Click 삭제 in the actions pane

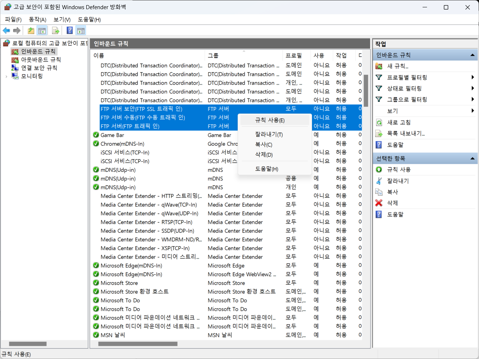coord(392,203)
